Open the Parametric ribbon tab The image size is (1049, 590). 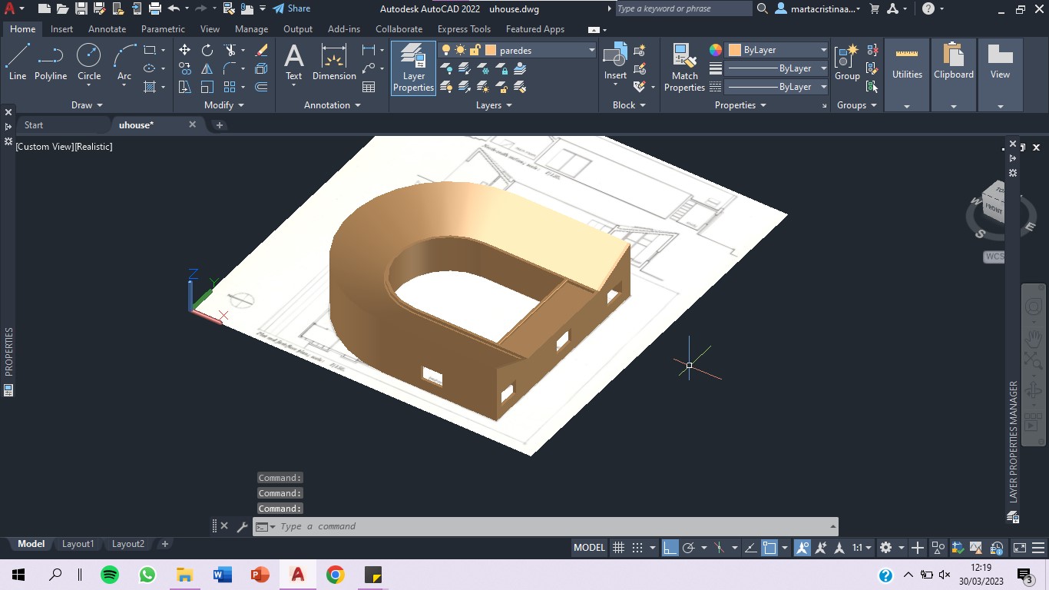[x=163, y=29]
